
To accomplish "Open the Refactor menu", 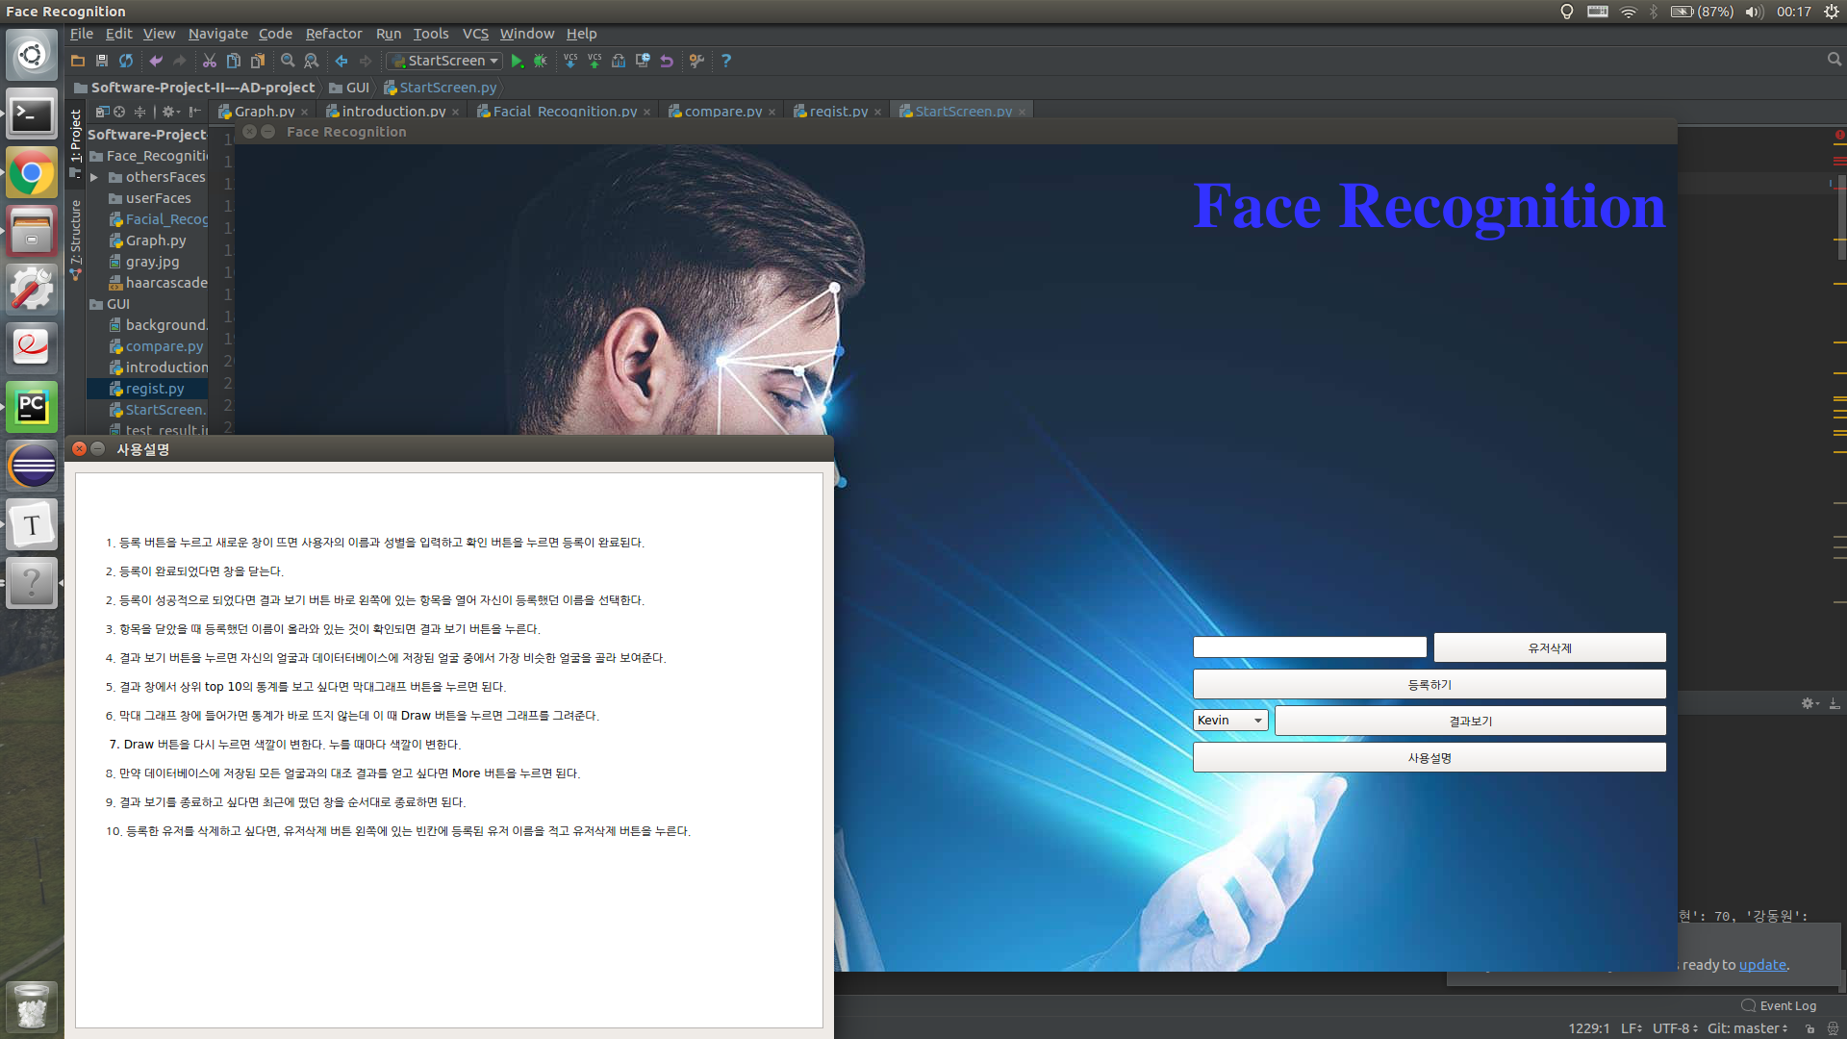I will [333, 34].
